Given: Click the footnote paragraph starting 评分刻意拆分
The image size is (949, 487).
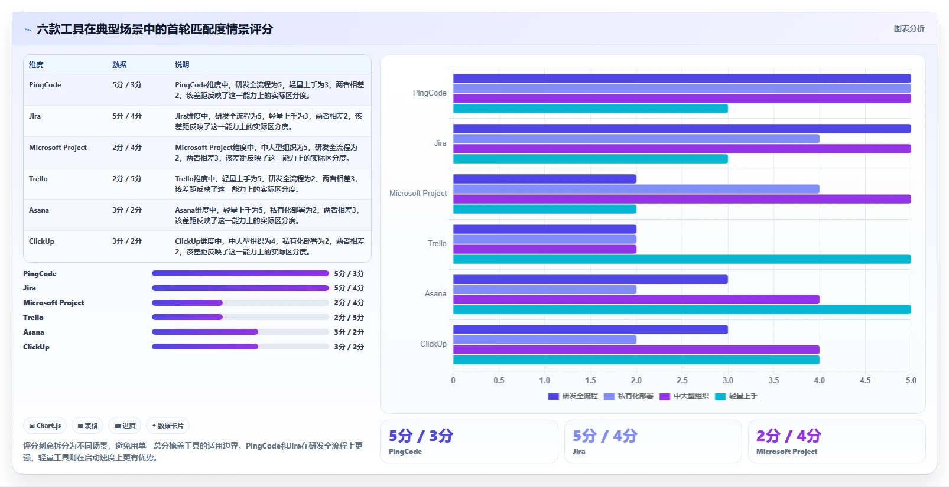Looking at the screenshot, I should pos(193,452).
